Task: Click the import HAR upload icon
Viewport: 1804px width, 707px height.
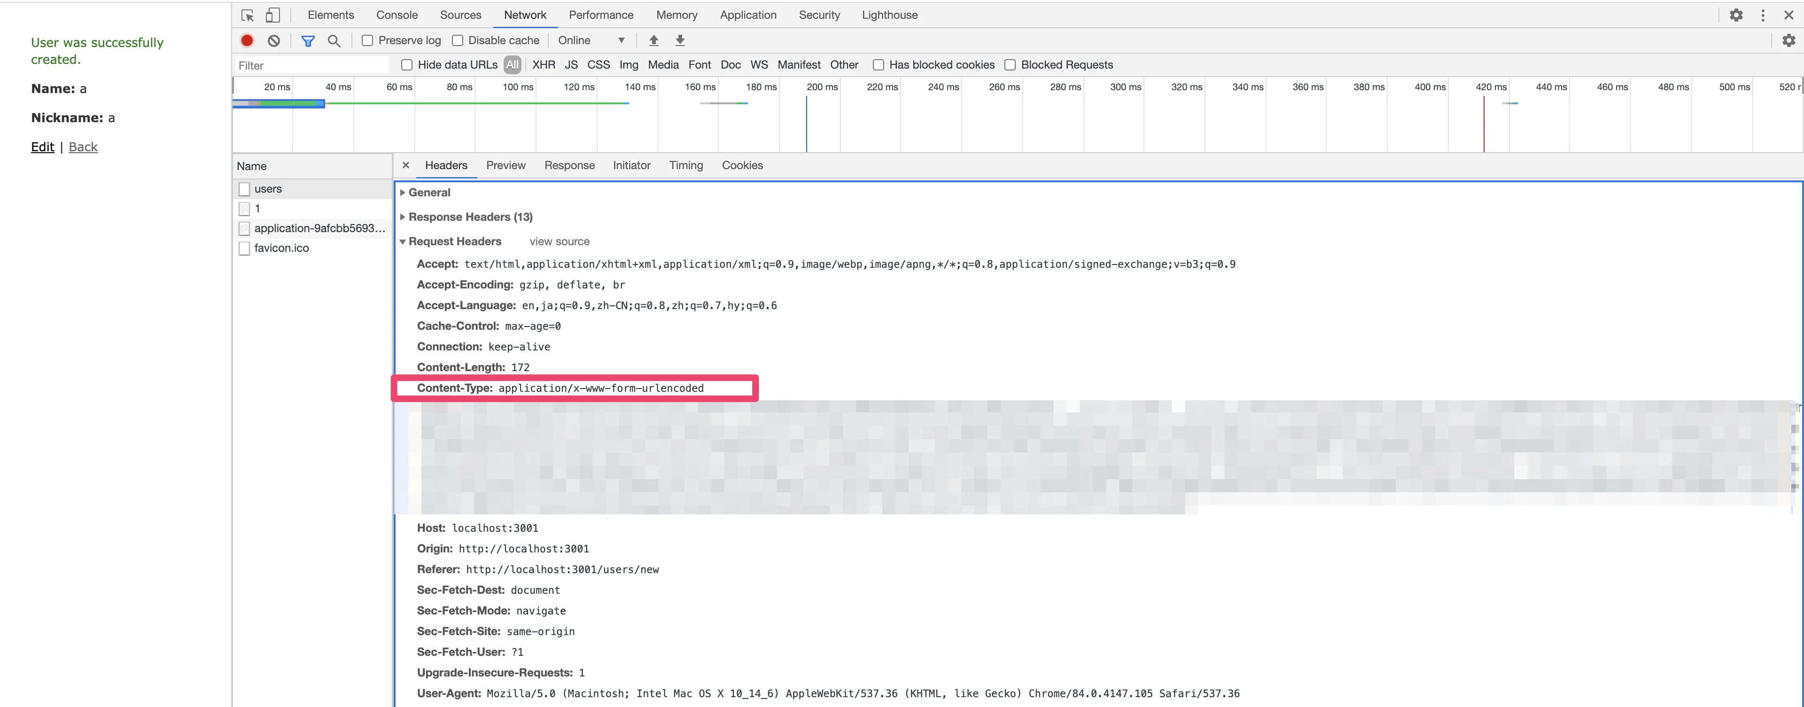Action: pyautogui.click(x=653, y=40)
